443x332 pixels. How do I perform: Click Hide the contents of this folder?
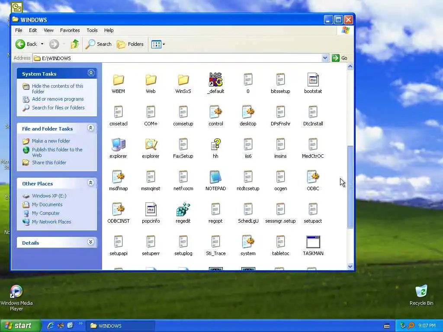click(x=58, y=89)
